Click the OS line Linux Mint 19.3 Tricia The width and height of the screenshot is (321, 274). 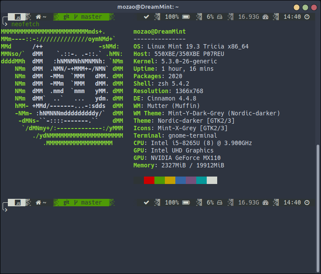191,47
